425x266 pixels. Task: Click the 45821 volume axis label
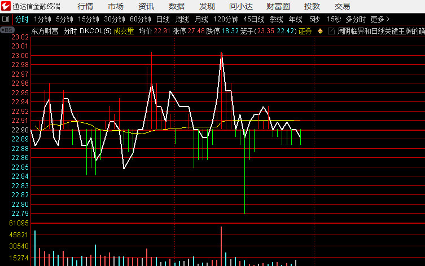19,234
